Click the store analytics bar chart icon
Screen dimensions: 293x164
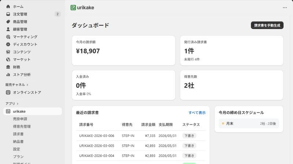click(8, 75)
